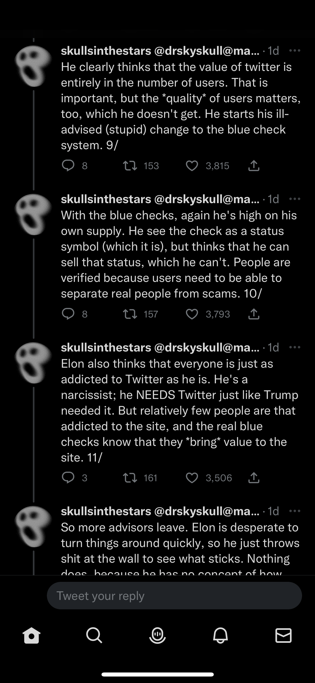The width and height of the screenshot is (315, 683).
Task: Reply to the 9/ tweet
Action: (68, 166)
